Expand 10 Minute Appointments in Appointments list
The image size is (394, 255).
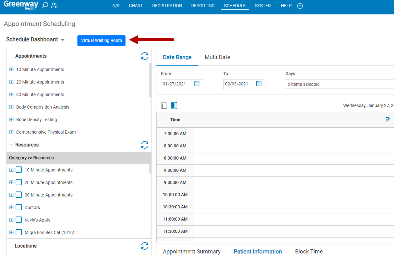coord(12,69)
